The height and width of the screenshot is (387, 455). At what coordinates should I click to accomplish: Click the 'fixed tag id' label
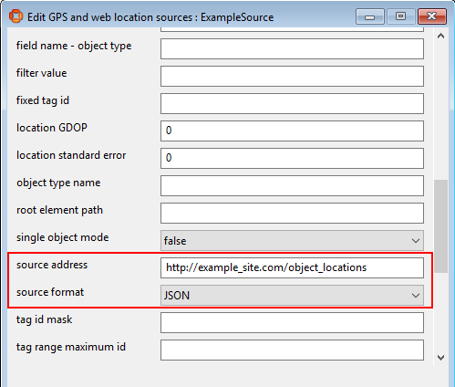pyautogui.click(x=43, y=100)
